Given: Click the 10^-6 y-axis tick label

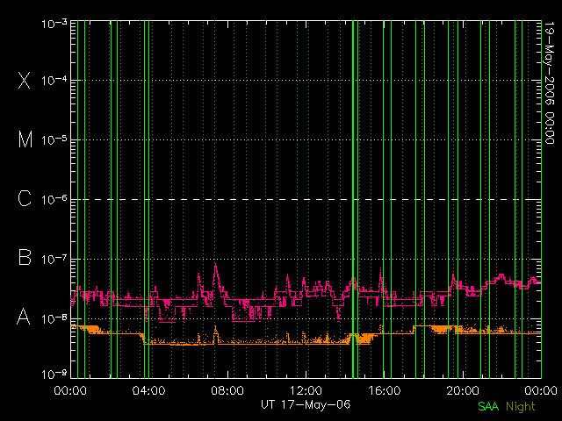Looking at the screenshot, I should click(x=54, y=199).
